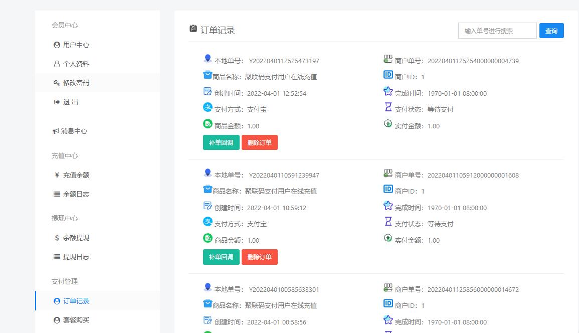Image resolution: width=579 pixels, height=333 pixels.
Task: Click the clipboard icon beside 订单记录 heading
Action: pos(192,29)
